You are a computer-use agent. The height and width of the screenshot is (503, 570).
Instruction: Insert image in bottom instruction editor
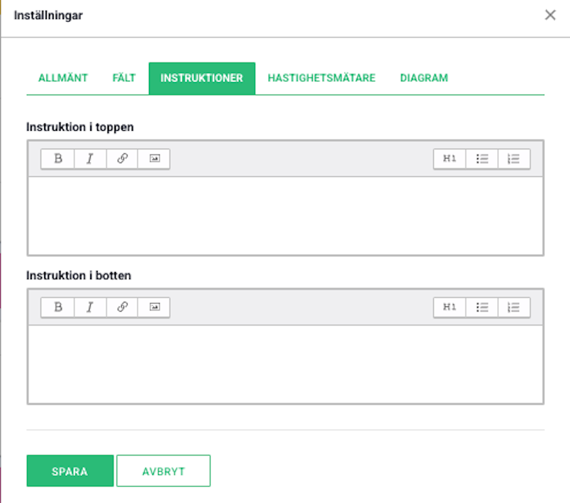tap(154, 307)
